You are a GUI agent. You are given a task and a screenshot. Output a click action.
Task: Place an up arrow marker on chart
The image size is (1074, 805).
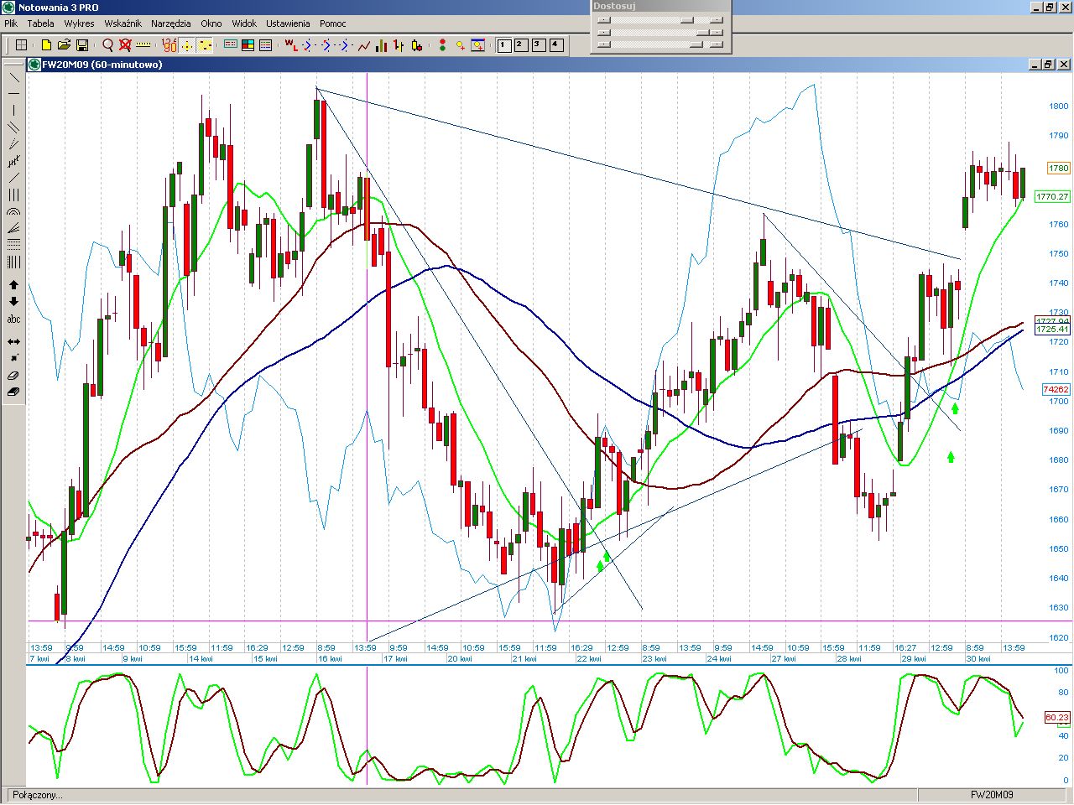click(14, 285)
